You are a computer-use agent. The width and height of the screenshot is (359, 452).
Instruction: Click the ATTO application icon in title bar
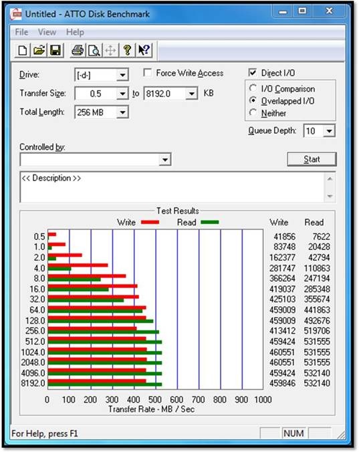coord(16,14)
